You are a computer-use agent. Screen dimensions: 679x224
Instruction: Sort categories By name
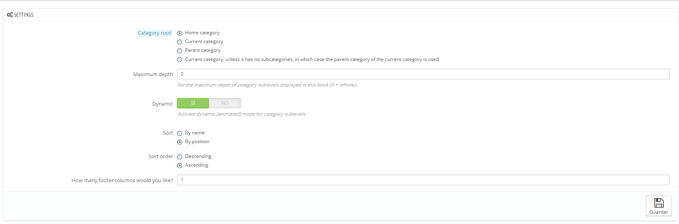[x=179, y=133]
